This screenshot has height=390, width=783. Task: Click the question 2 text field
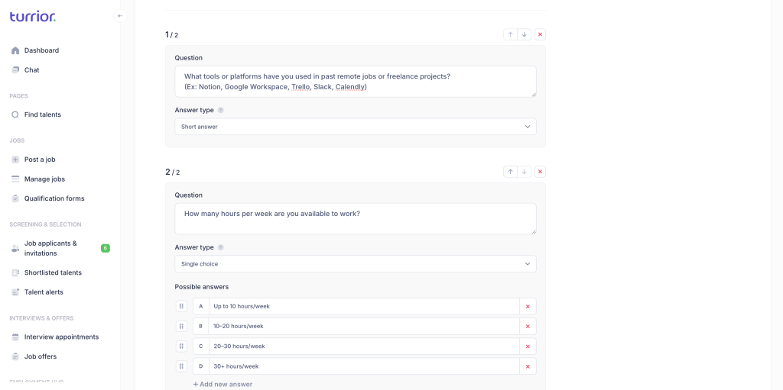tap(356, 218)
